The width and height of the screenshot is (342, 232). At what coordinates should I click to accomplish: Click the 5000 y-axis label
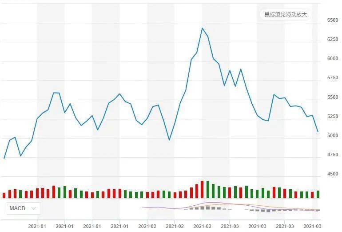[x=332, y=135]
